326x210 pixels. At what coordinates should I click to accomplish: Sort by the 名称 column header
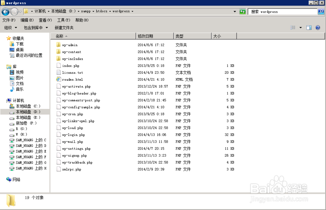click(x=93, y=36)
